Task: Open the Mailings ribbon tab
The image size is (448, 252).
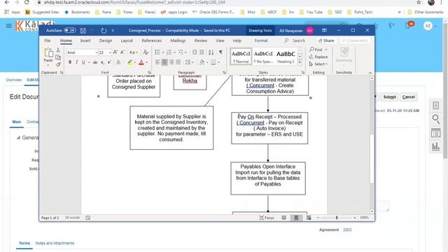Action: [x=178, y=41]
